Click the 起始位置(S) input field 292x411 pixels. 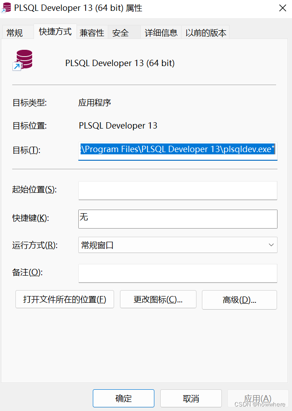pos(178,190)
